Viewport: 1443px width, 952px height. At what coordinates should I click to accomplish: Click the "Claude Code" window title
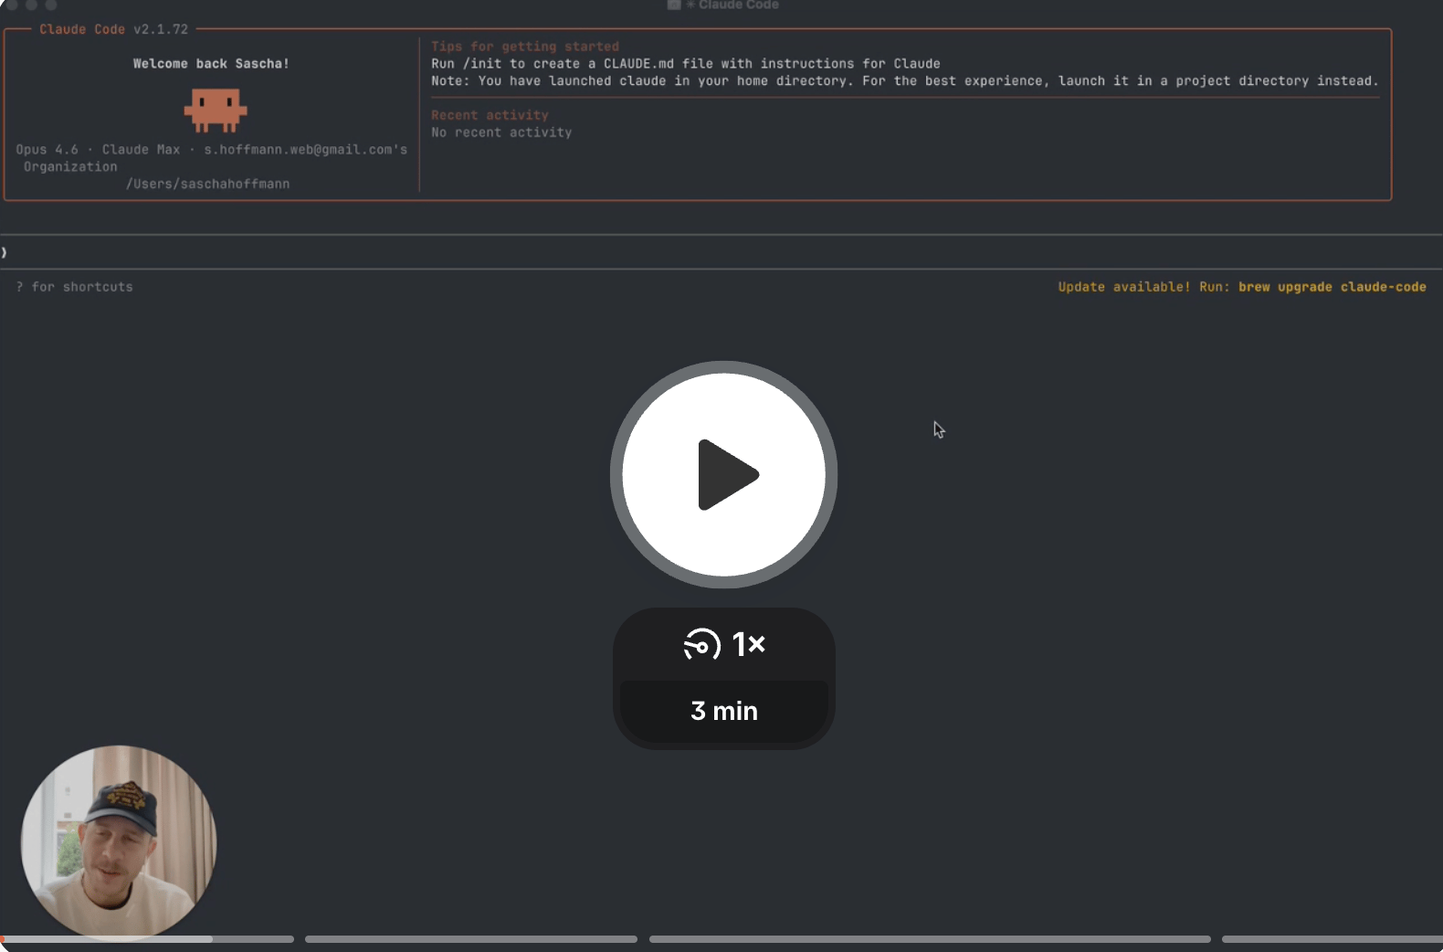click(x=739, y=5)
